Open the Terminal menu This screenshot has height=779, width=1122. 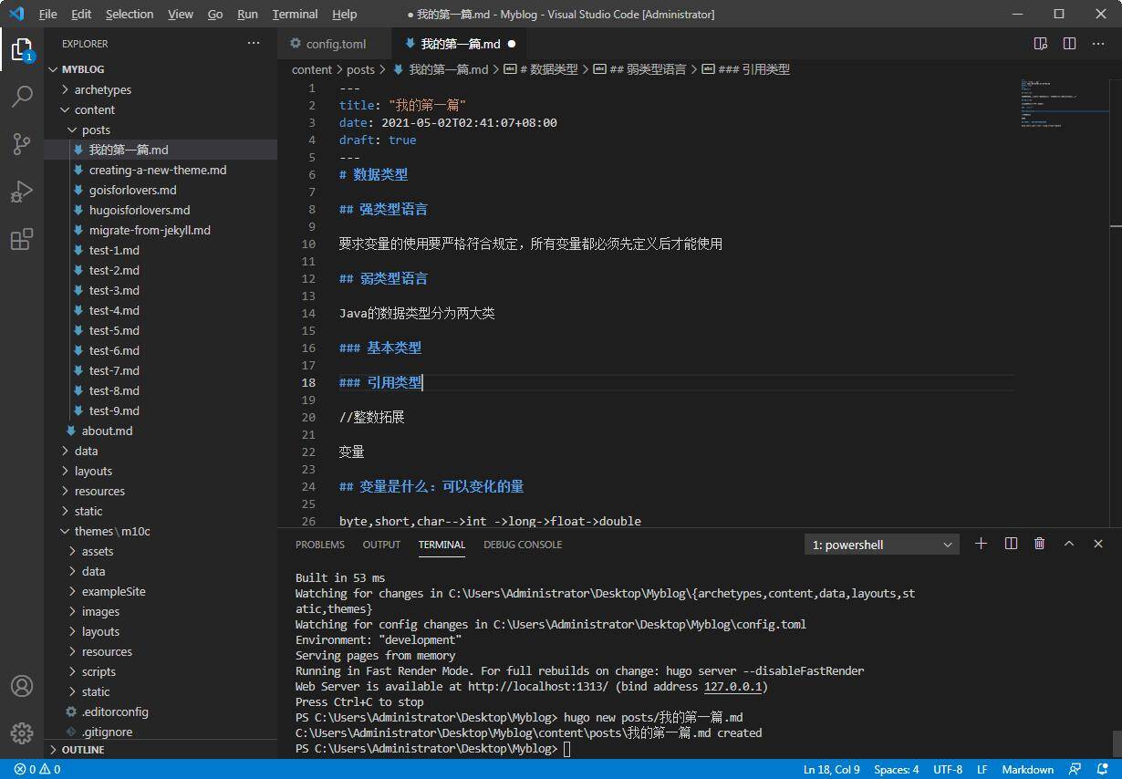pyautogui.click(x=295, y=14)
